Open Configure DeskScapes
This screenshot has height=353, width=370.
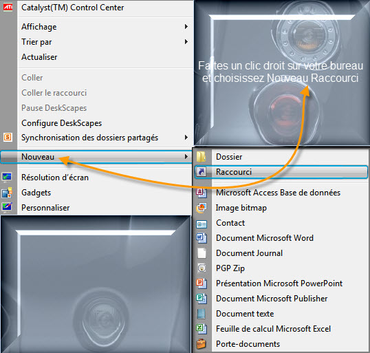62,123
